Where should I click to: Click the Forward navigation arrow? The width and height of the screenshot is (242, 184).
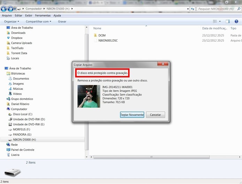point(10,9)
